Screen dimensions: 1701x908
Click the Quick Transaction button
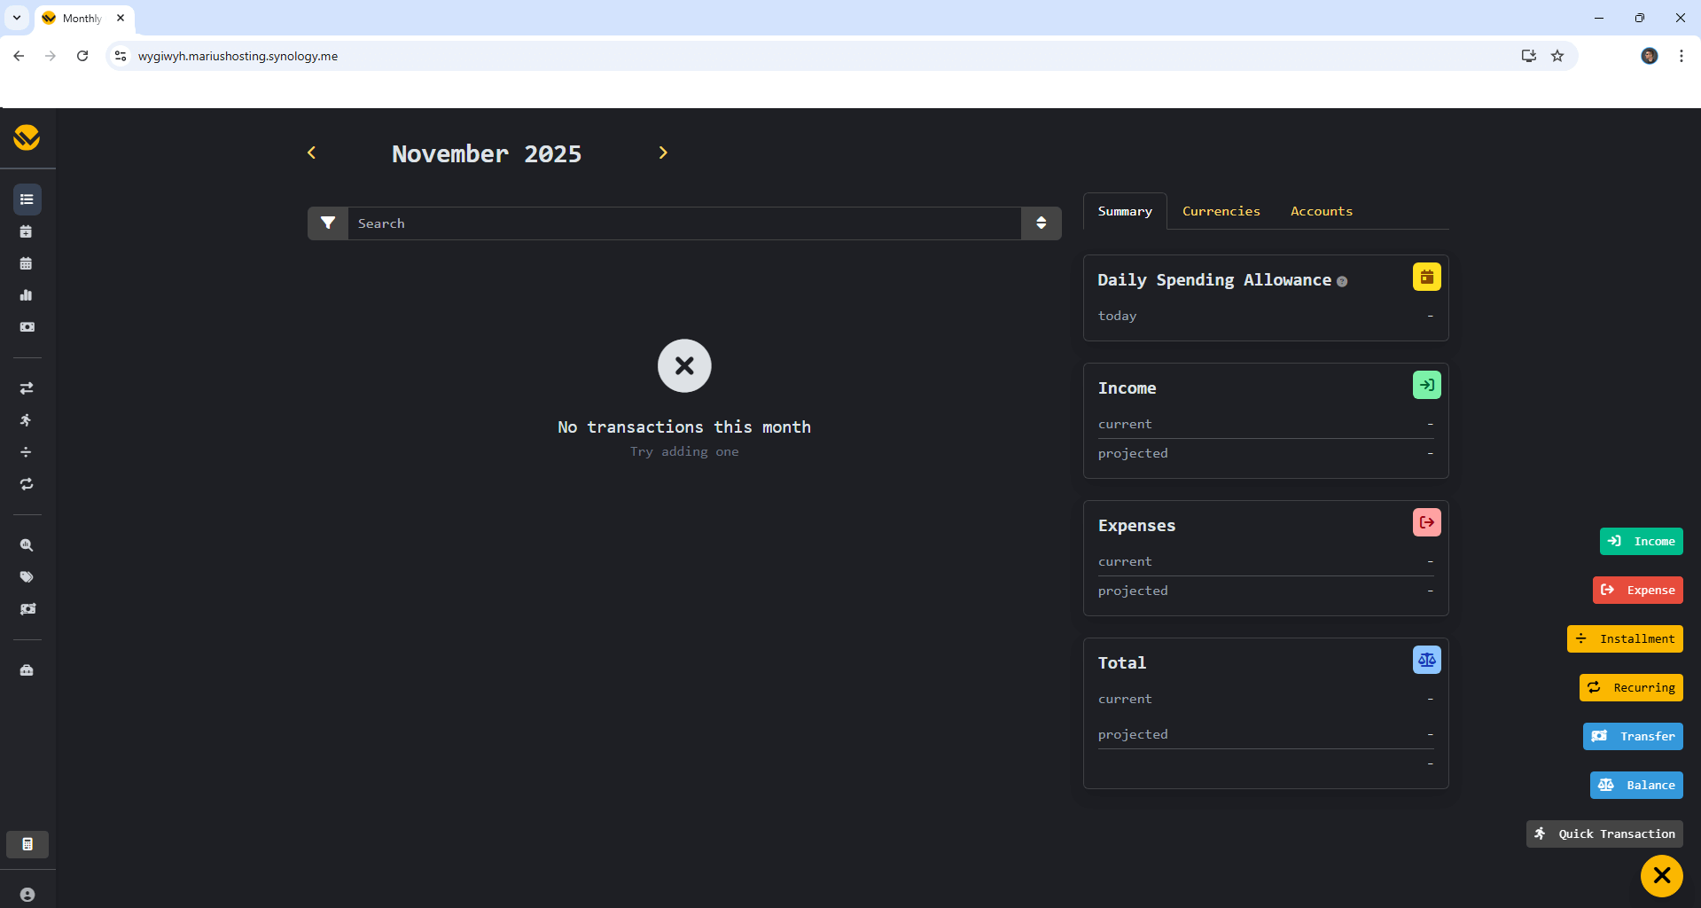[x=1603, y=834]
